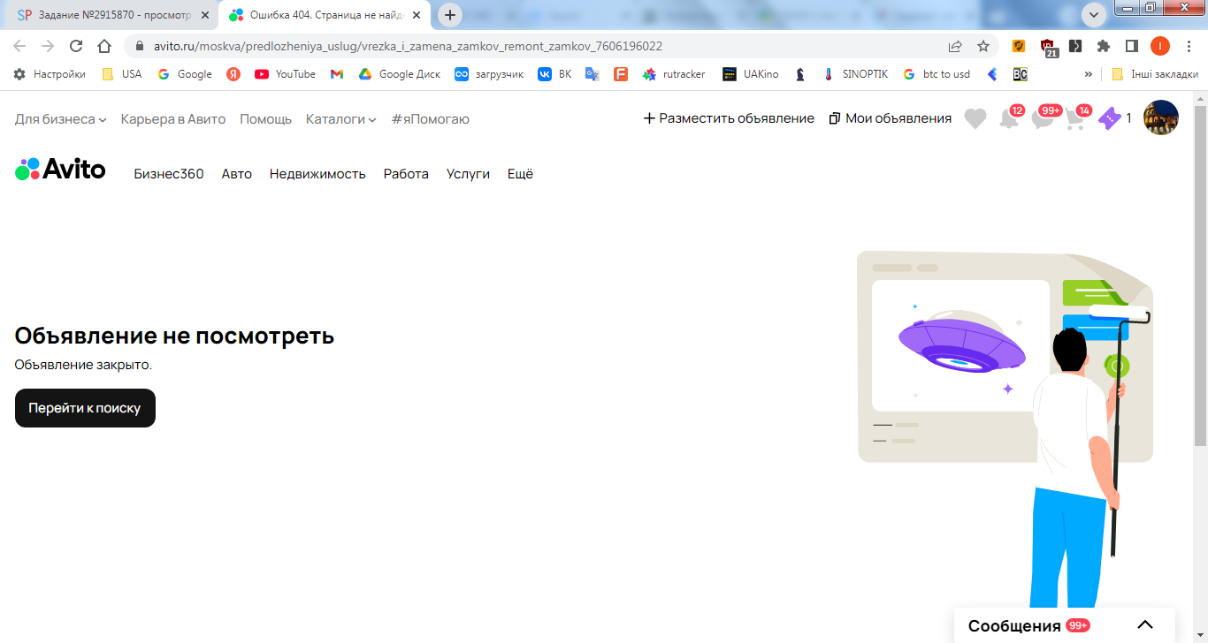This screenshot has height=643, width=1208.
Task: Open the Услуги category
Action: (468, 174)
